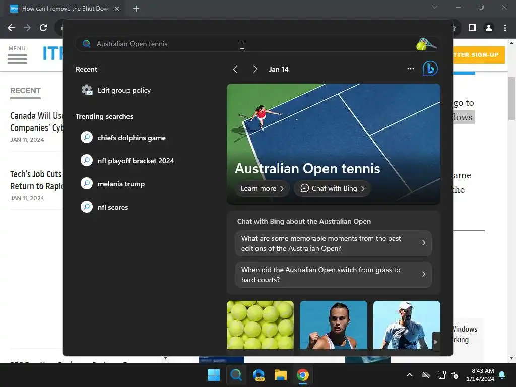The width and height of the screenshot is (516, 387).
Task: Click the newsletter SIGN-UP button on page
Action: [x=479, y=55]
